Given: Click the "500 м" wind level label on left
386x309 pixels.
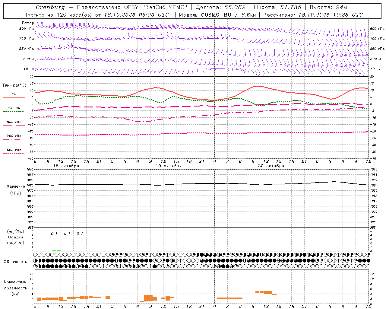Looking at the screenshot, I should pos(28,59).
